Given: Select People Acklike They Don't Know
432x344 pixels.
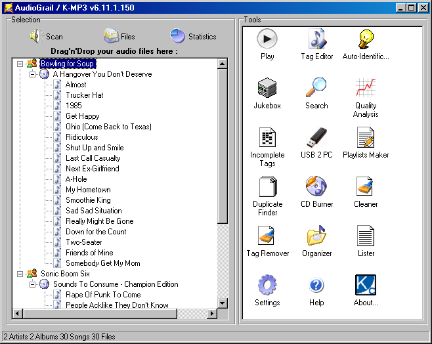Looking at the screenshot, I should click(117, 305).
